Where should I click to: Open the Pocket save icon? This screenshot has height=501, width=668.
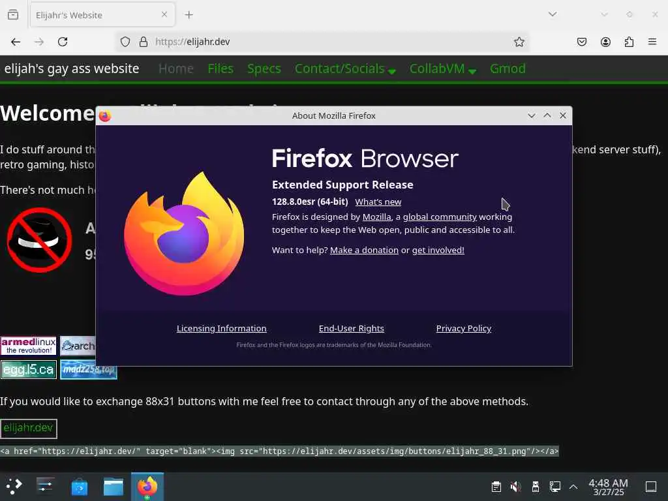pyautogui.click(x=582, y=42)
